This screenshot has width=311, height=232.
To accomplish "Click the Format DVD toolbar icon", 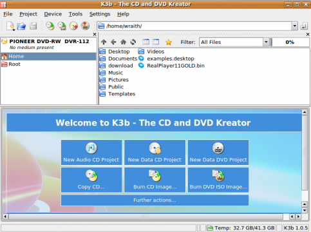I will (85, 26).
